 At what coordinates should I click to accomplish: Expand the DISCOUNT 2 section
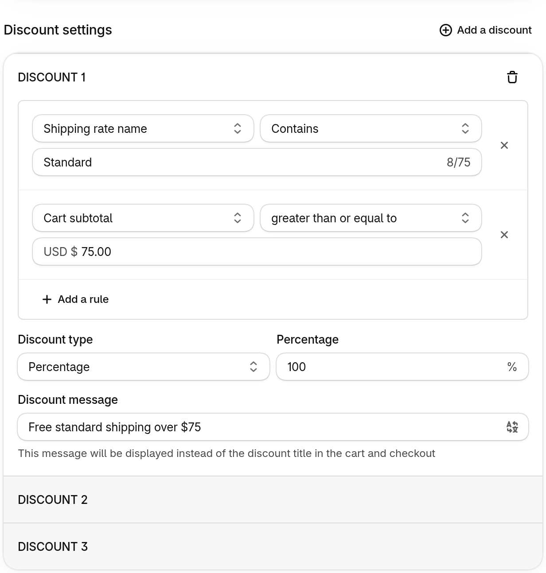[273, 499]
